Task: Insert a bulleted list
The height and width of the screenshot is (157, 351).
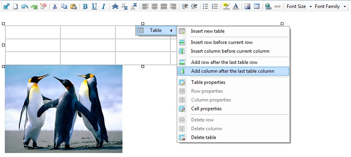Action: coord(206,6)
